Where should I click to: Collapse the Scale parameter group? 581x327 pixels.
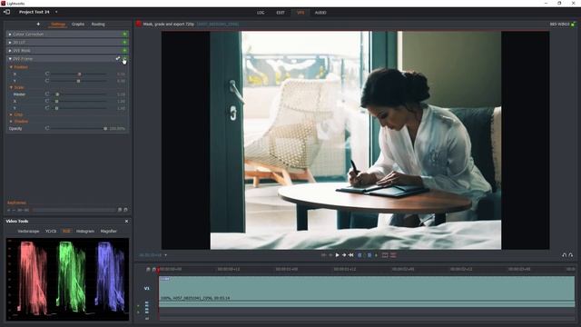(11, 87)
